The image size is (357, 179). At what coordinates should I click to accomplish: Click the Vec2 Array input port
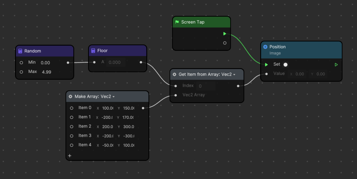(x=176, y=95)
